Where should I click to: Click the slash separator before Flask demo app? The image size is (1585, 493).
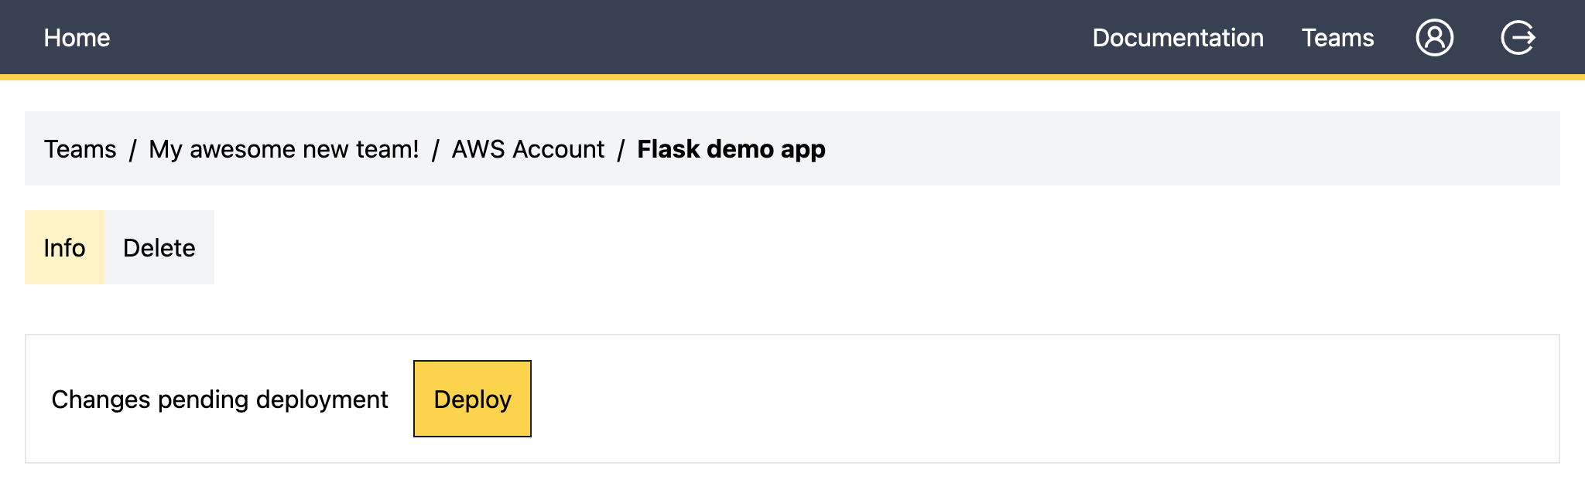(x=621, y=149)
